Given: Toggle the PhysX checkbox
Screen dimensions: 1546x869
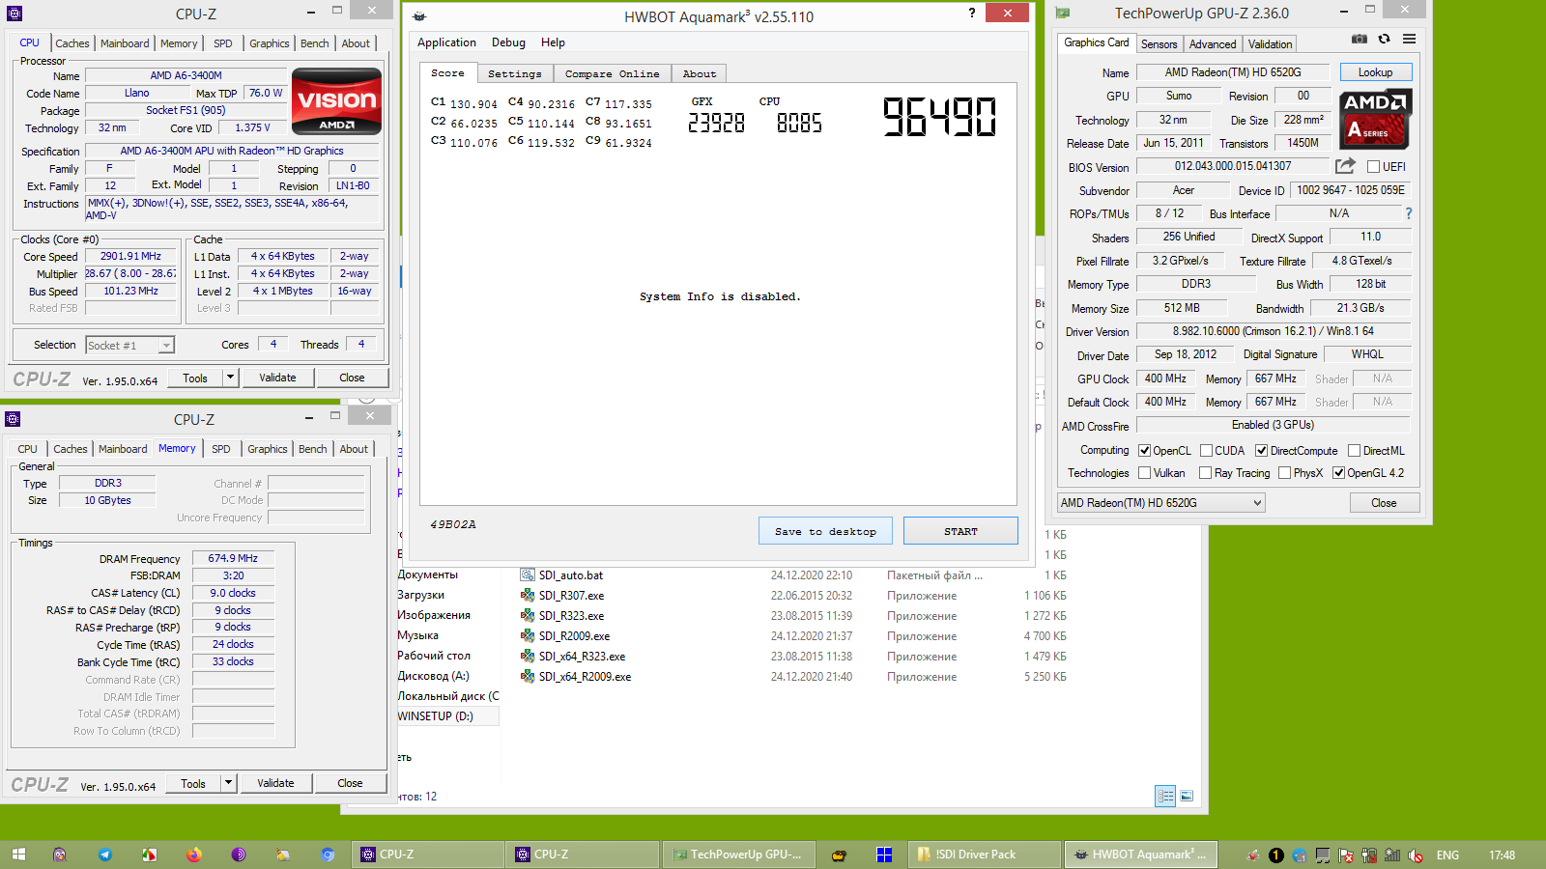Looking at the screenshot, I should coord(1284,473).
